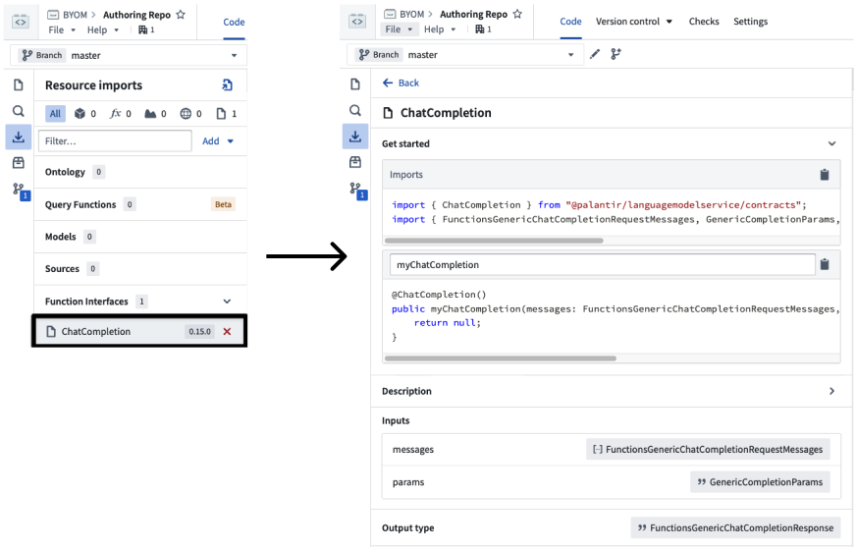Copy the Imports code with clipboard icon
The width and height of the screenshot is (856, 549).
click(x=825, y=175)
